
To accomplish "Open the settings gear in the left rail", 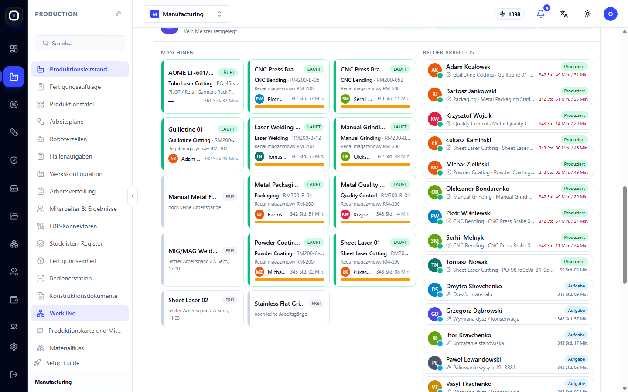I will point(14,347).
